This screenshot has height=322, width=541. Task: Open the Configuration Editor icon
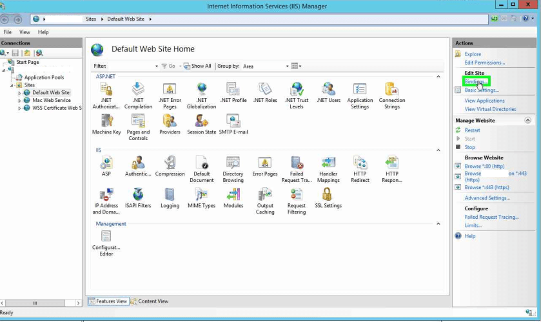pyautogui.click(x=106, y=237)
